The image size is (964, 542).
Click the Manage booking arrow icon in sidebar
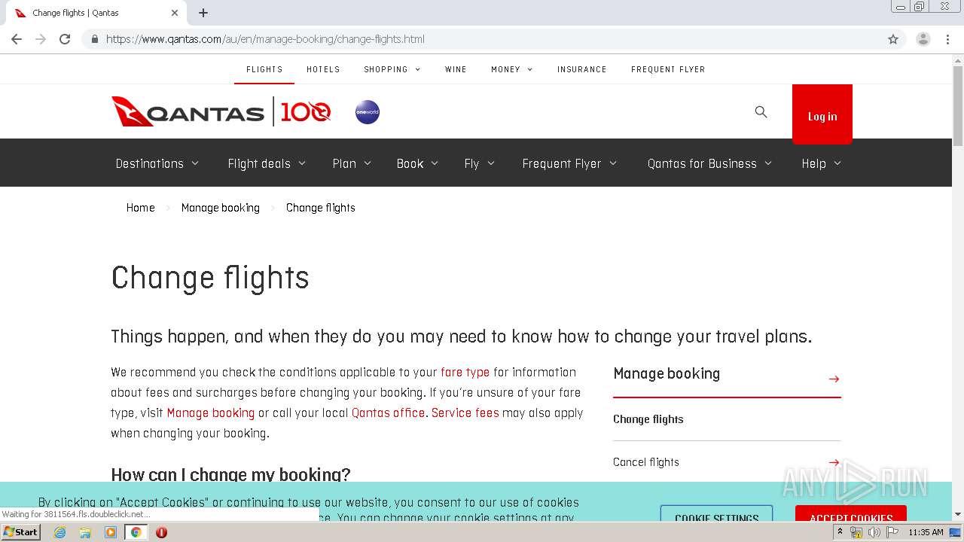pyautogui.click(x=834, y=379)
